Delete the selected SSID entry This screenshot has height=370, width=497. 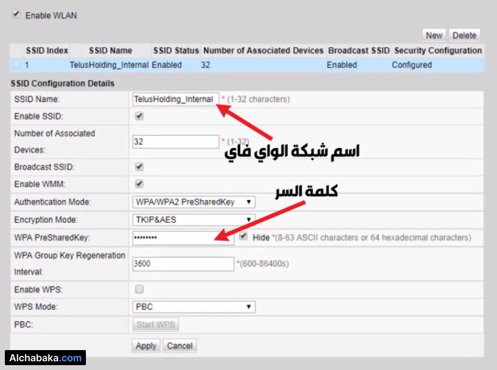[x=464, y=35]
